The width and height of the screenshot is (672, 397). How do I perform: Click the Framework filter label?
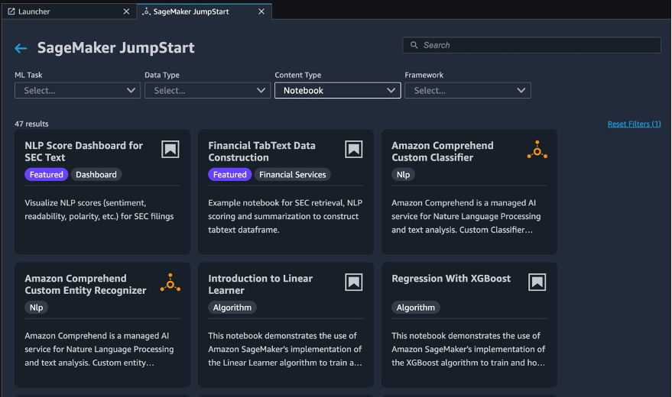point(424,75)
